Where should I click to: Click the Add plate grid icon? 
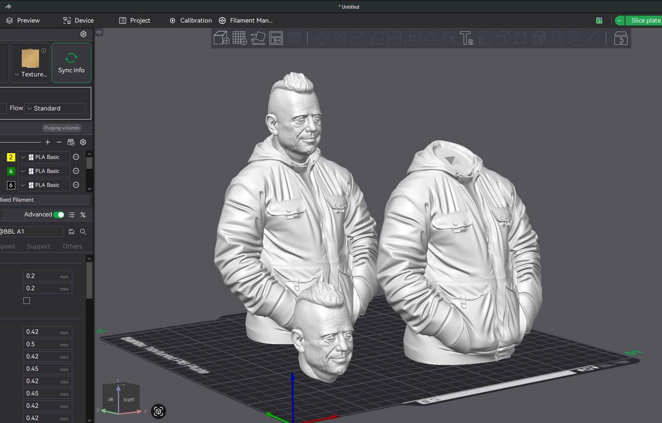[240, 38]
